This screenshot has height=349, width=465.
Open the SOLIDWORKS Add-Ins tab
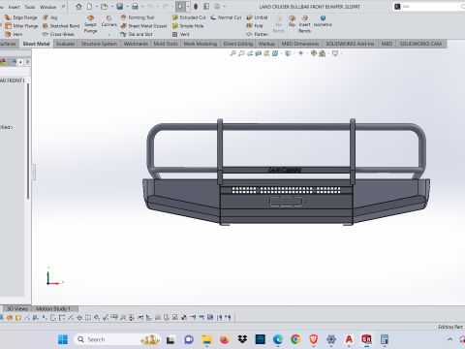pos(350,44)
